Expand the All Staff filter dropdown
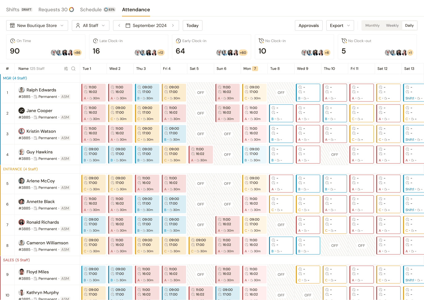 pos(91,26)
